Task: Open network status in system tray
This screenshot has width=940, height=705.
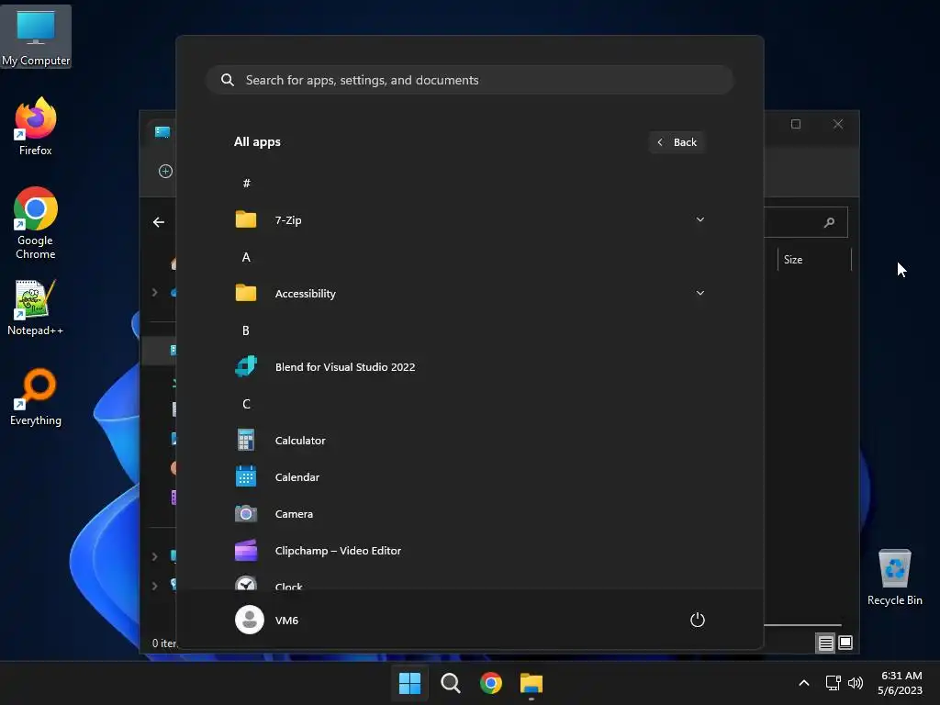Action: 833,683
